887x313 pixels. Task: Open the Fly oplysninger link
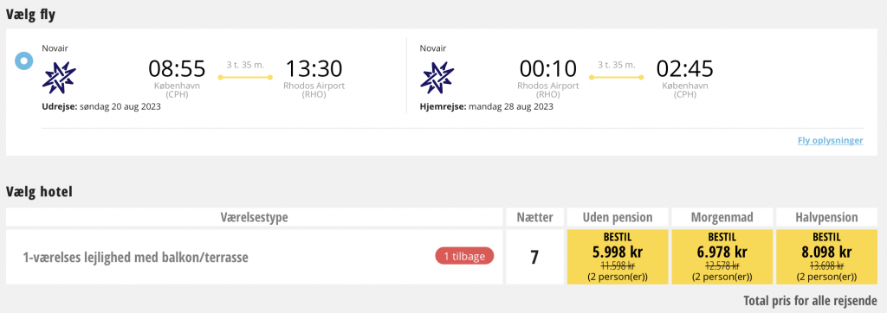[x=830, y=141]
